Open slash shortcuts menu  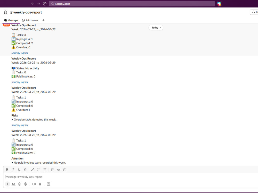tap(49, 184)
